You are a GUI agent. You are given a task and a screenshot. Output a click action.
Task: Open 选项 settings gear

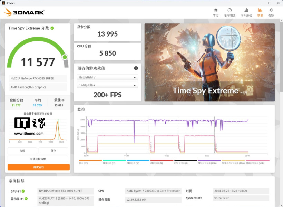[x=271, y=12]
